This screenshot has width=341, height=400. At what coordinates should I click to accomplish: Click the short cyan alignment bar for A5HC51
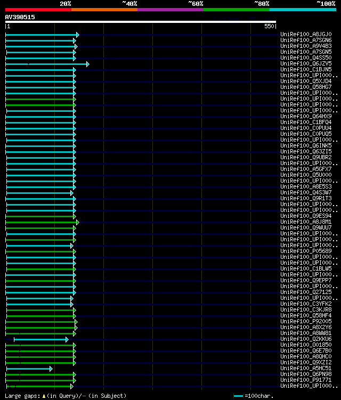(x=29, y=369)
